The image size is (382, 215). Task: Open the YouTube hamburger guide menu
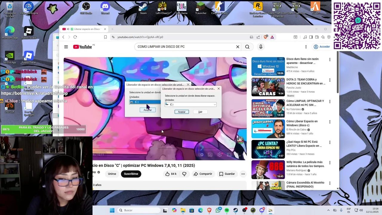66,47
